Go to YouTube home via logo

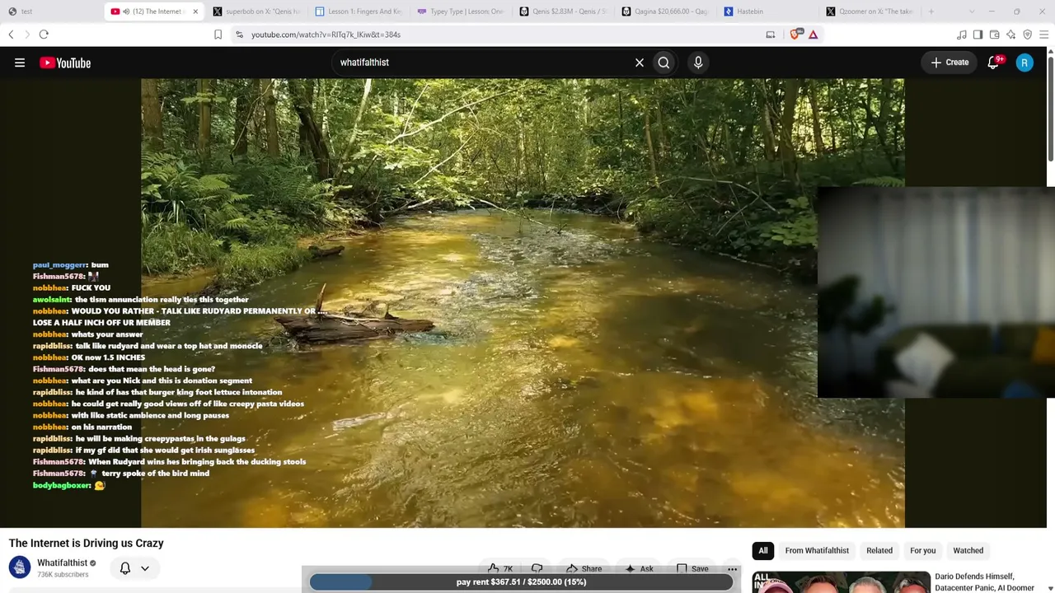(65, 63)
